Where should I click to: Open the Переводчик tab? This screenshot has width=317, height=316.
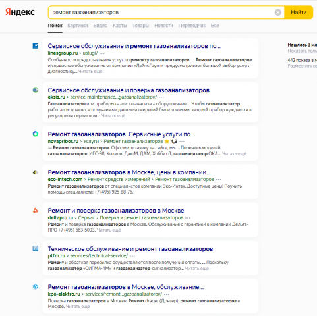(x=192, y=26)
